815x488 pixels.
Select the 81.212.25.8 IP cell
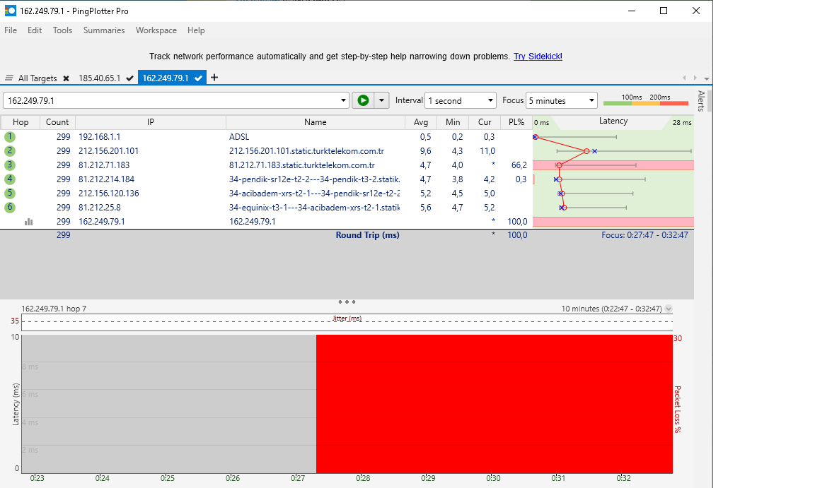pos(99,207)
